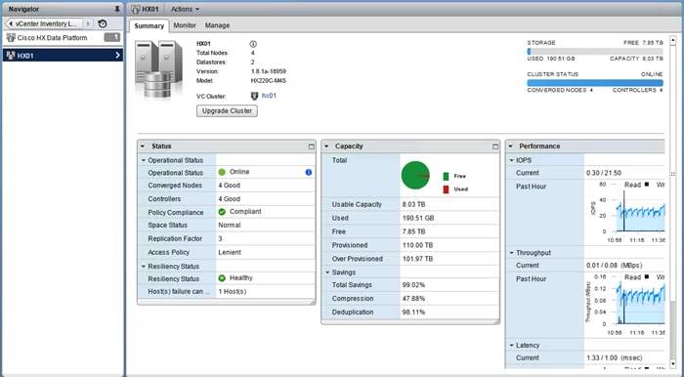This screenshot has height=377, width=684.
Task: Click the Total Savings value 99.02%
Action: [413, 285]
